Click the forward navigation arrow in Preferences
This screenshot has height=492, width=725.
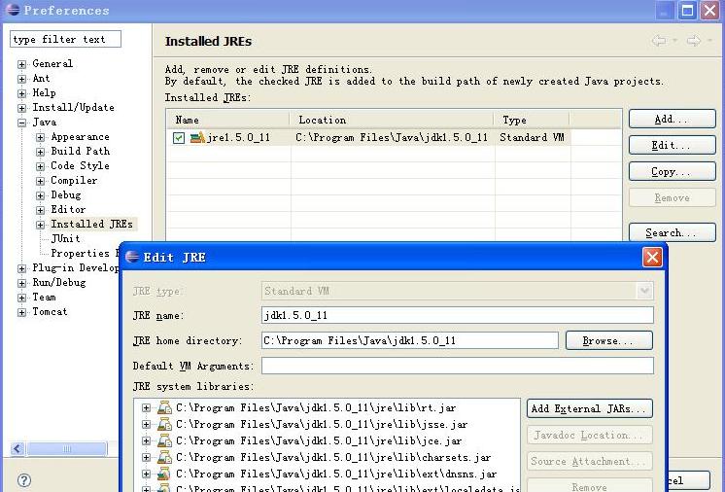click(x=694, y=41)
